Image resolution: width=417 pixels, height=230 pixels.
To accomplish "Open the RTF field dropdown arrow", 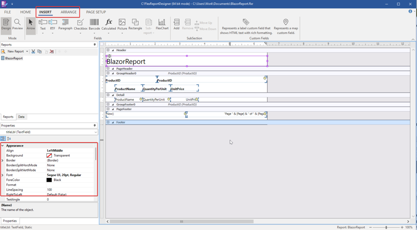I will tap(52, 33).
